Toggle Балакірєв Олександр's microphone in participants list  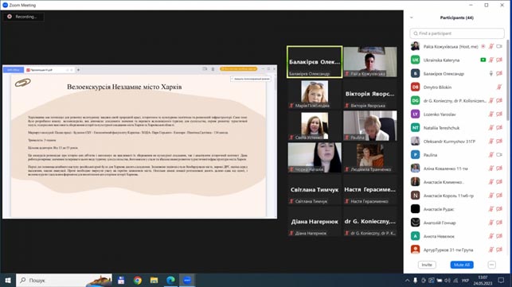(491, 74)
